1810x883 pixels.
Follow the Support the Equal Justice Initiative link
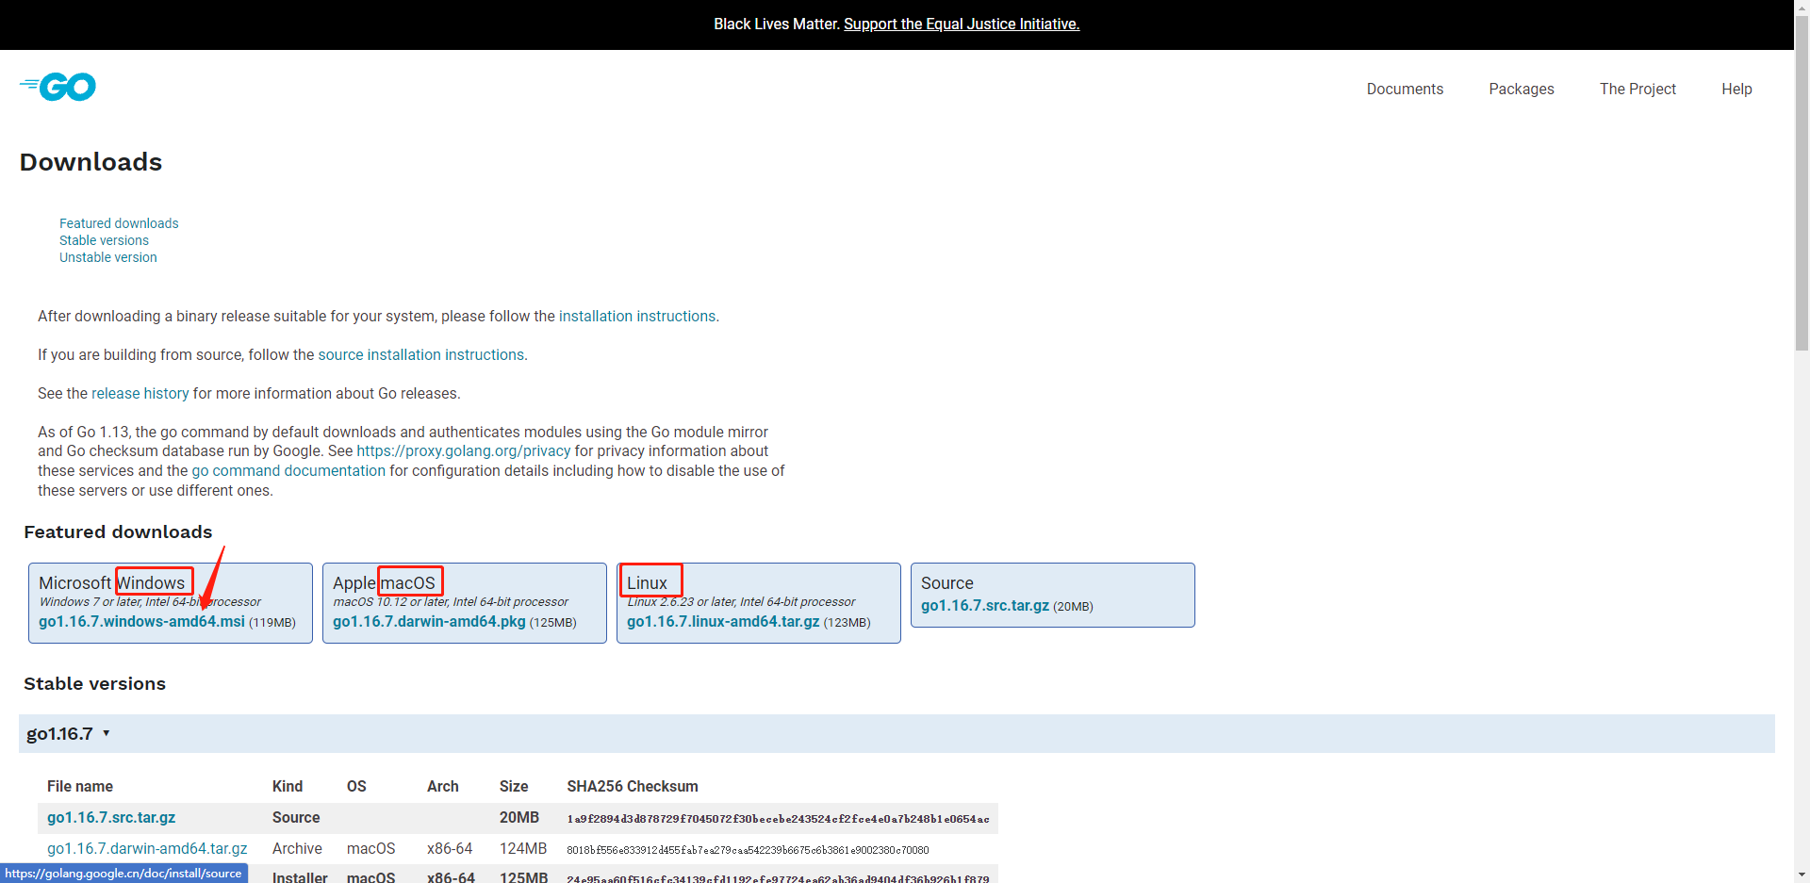coord(962,24)
